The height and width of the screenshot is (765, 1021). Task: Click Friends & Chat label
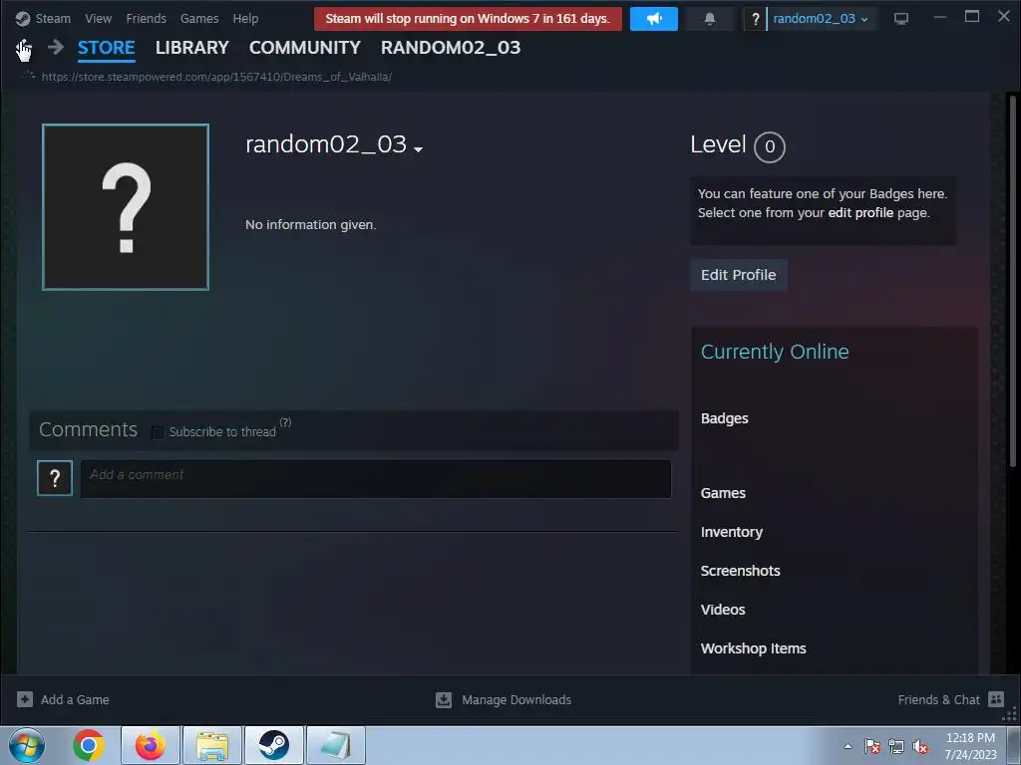(938, 700)
